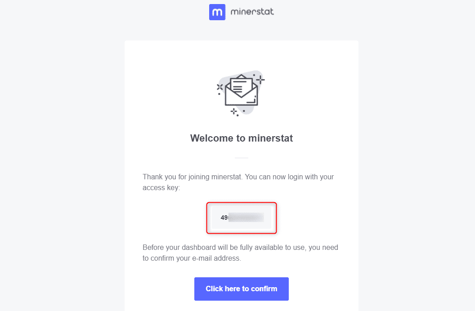
Task: Select the access key field starting with 49
Action: [242, 218]
